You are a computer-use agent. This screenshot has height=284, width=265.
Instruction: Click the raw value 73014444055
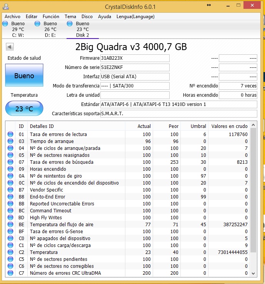[x=233, y=252]
